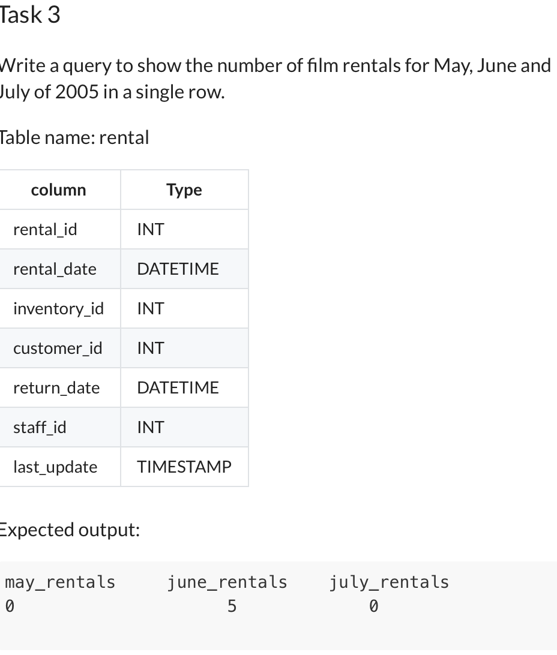This screenshot has height=655, width=557.
Task: Select the july_rentals column header
Action: point(388,581)
